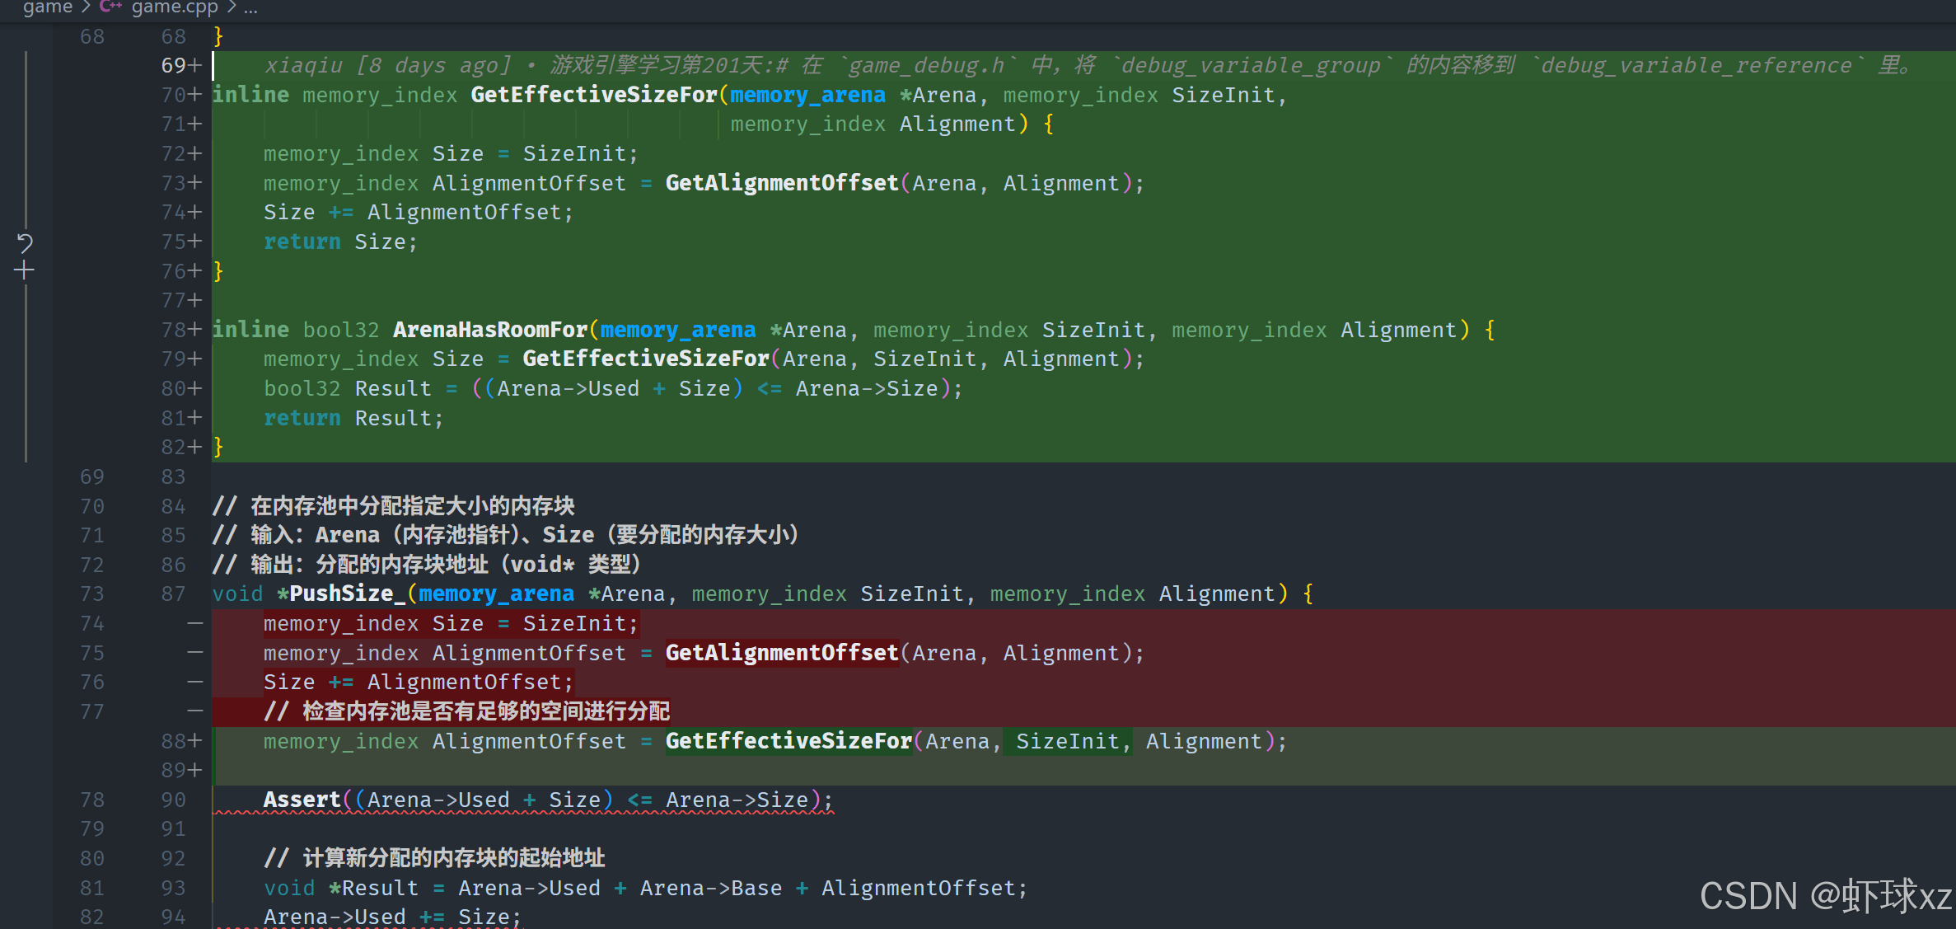Screen dimensions: 1956x929
Task: Click the deleted GetAlignmentOffset call in red
Action: click(781, 653)
